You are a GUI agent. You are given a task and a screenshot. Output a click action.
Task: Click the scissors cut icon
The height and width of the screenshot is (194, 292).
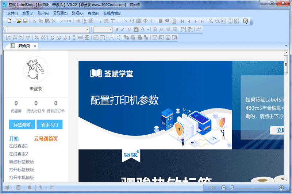click(x=34, y=21)
